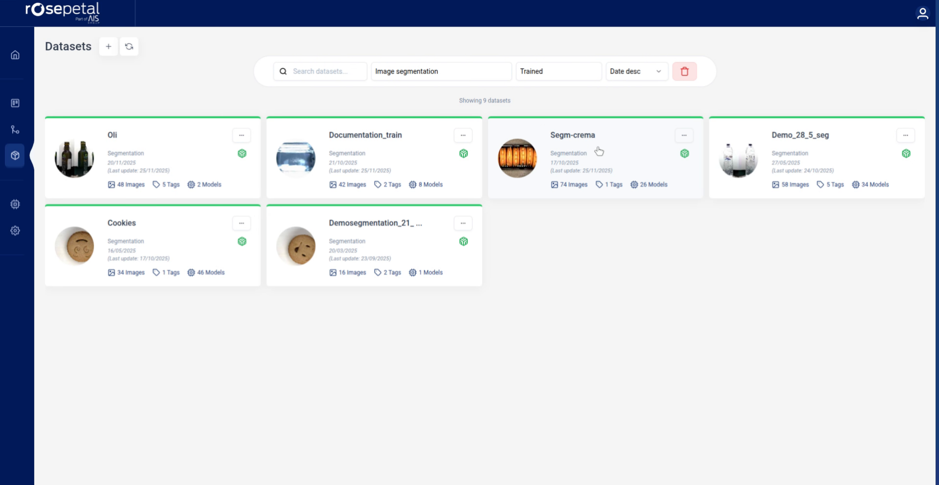Expand the Date desc sort dropdown
The image size is (939, 485).
[x=636, y=71]
